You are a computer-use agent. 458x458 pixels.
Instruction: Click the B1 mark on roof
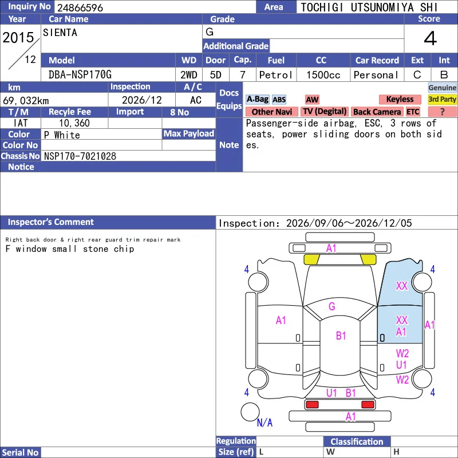[341, 335]
